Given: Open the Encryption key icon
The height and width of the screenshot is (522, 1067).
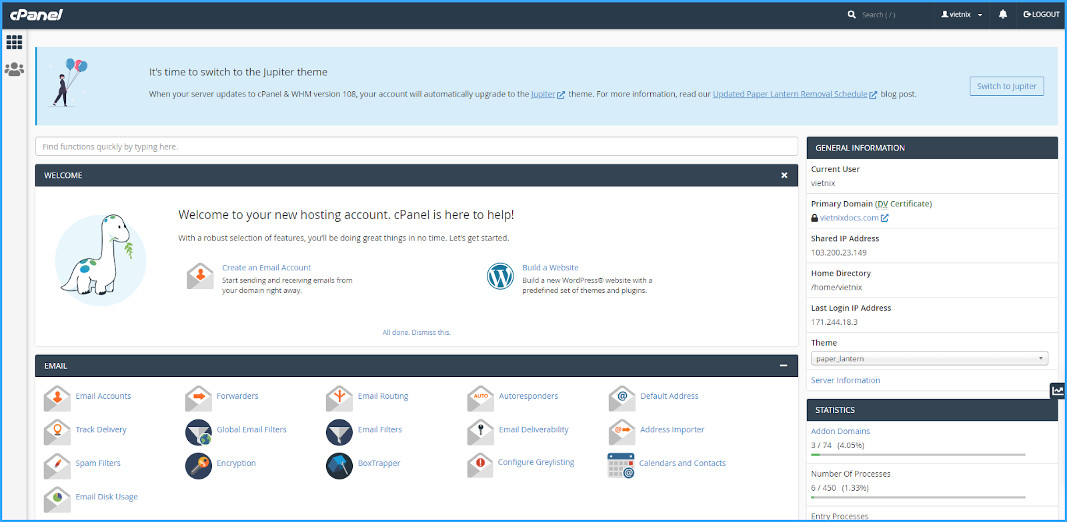Looking at the screenshot, I should click(x=199, y=466).
